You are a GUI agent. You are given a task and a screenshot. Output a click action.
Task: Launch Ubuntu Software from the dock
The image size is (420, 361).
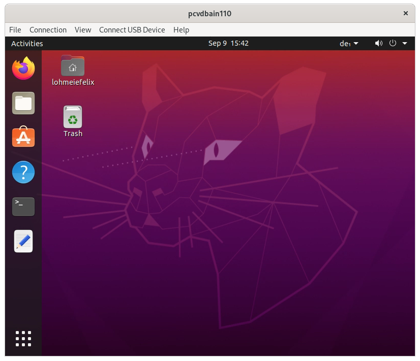coord(23,137)
